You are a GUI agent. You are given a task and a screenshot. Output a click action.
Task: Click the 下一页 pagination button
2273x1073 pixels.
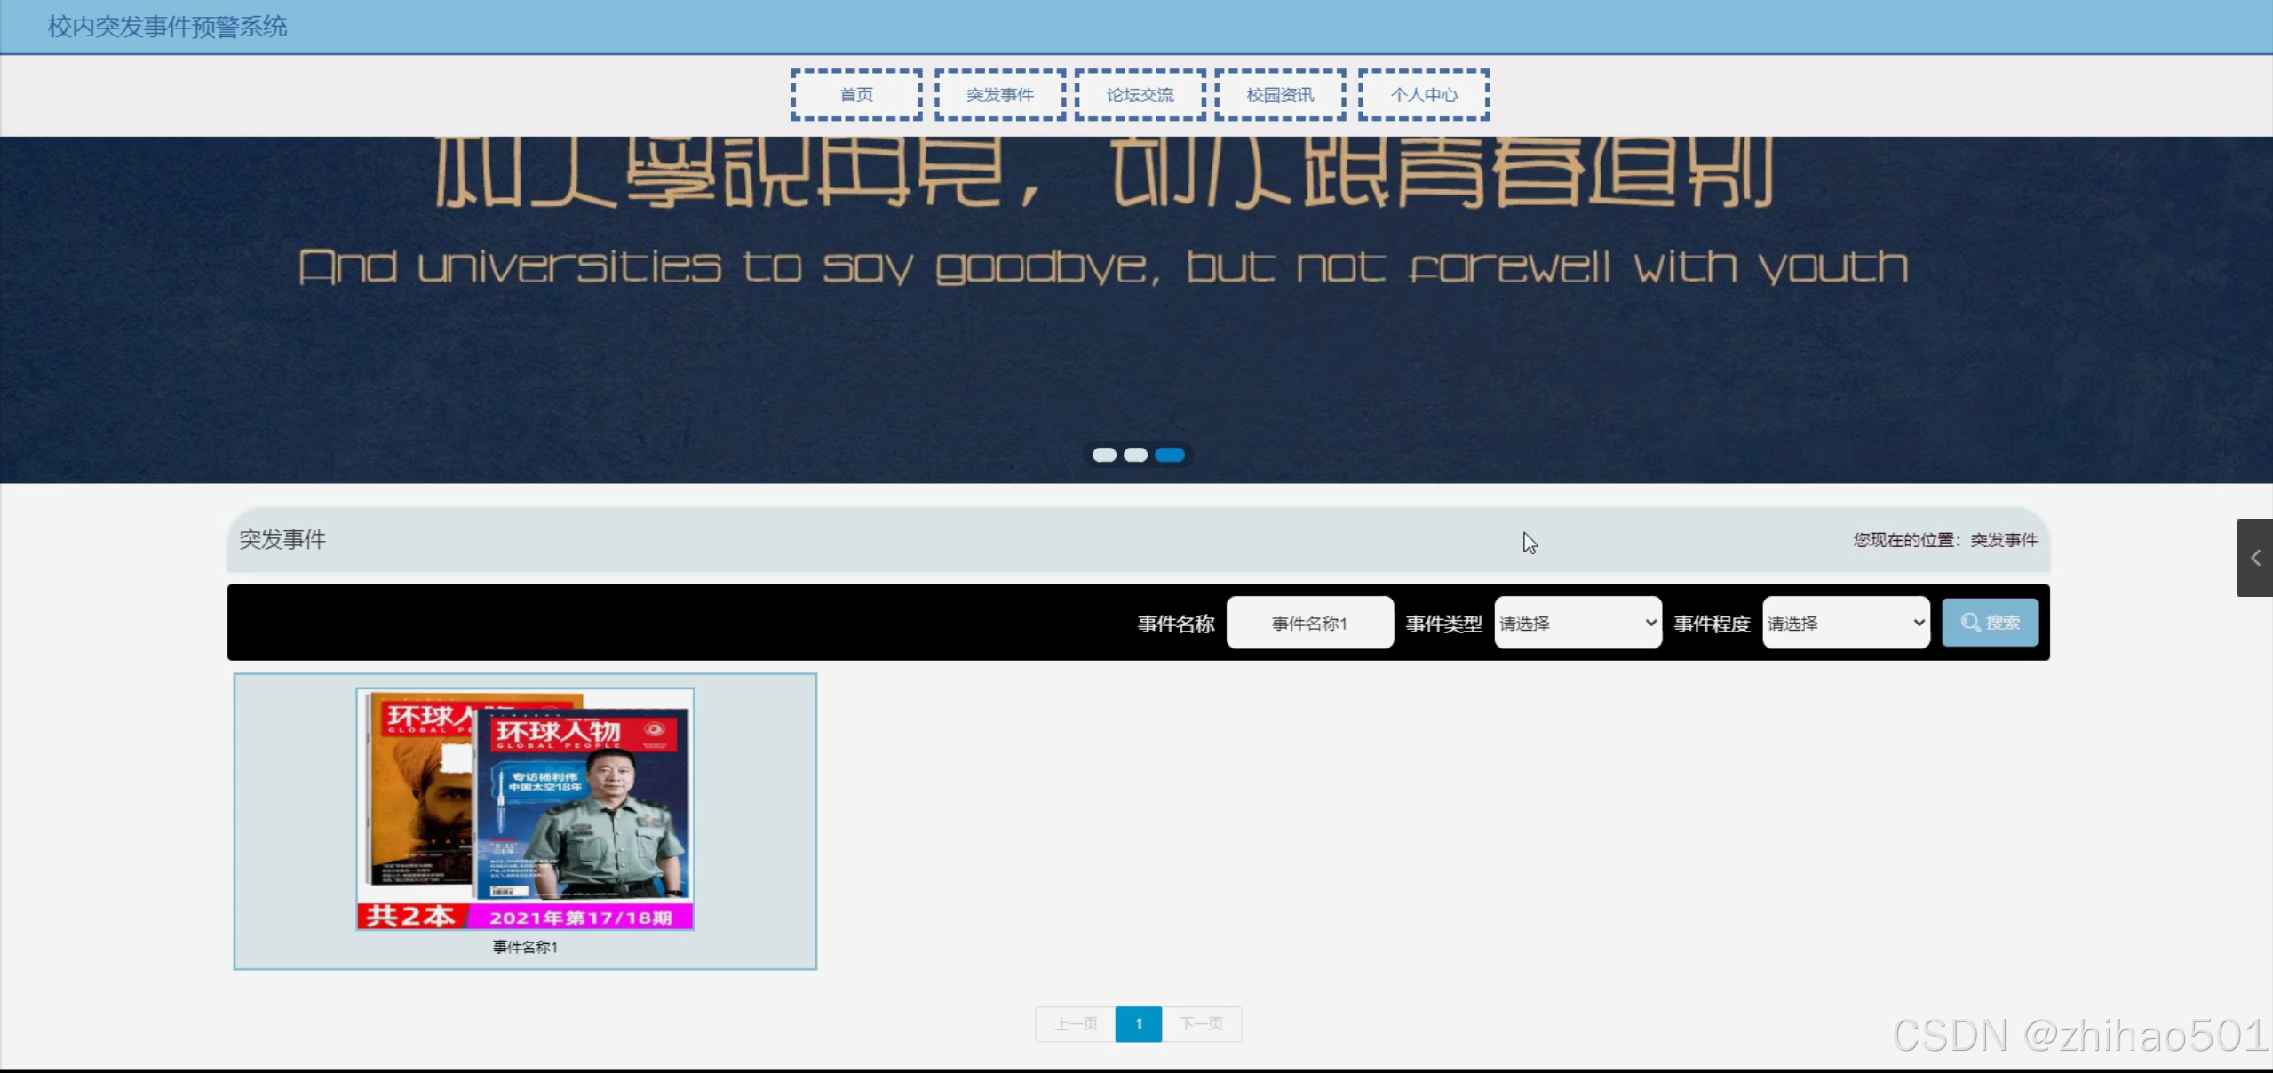click(1201, 1024)
